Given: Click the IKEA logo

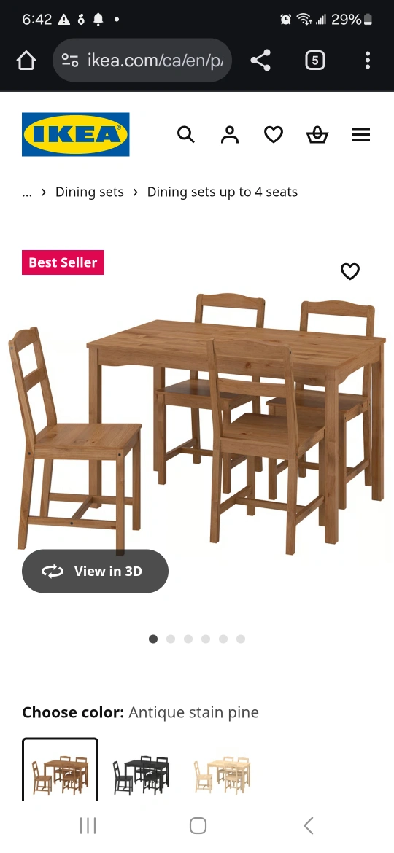Looking at the screenshot, I should coord(76,134).
